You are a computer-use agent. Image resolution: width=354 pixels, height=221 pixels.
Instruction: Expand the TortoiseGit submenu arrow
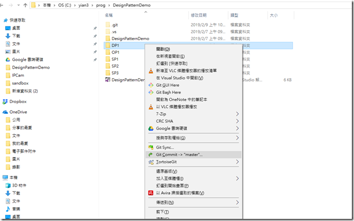coord(237,162)
